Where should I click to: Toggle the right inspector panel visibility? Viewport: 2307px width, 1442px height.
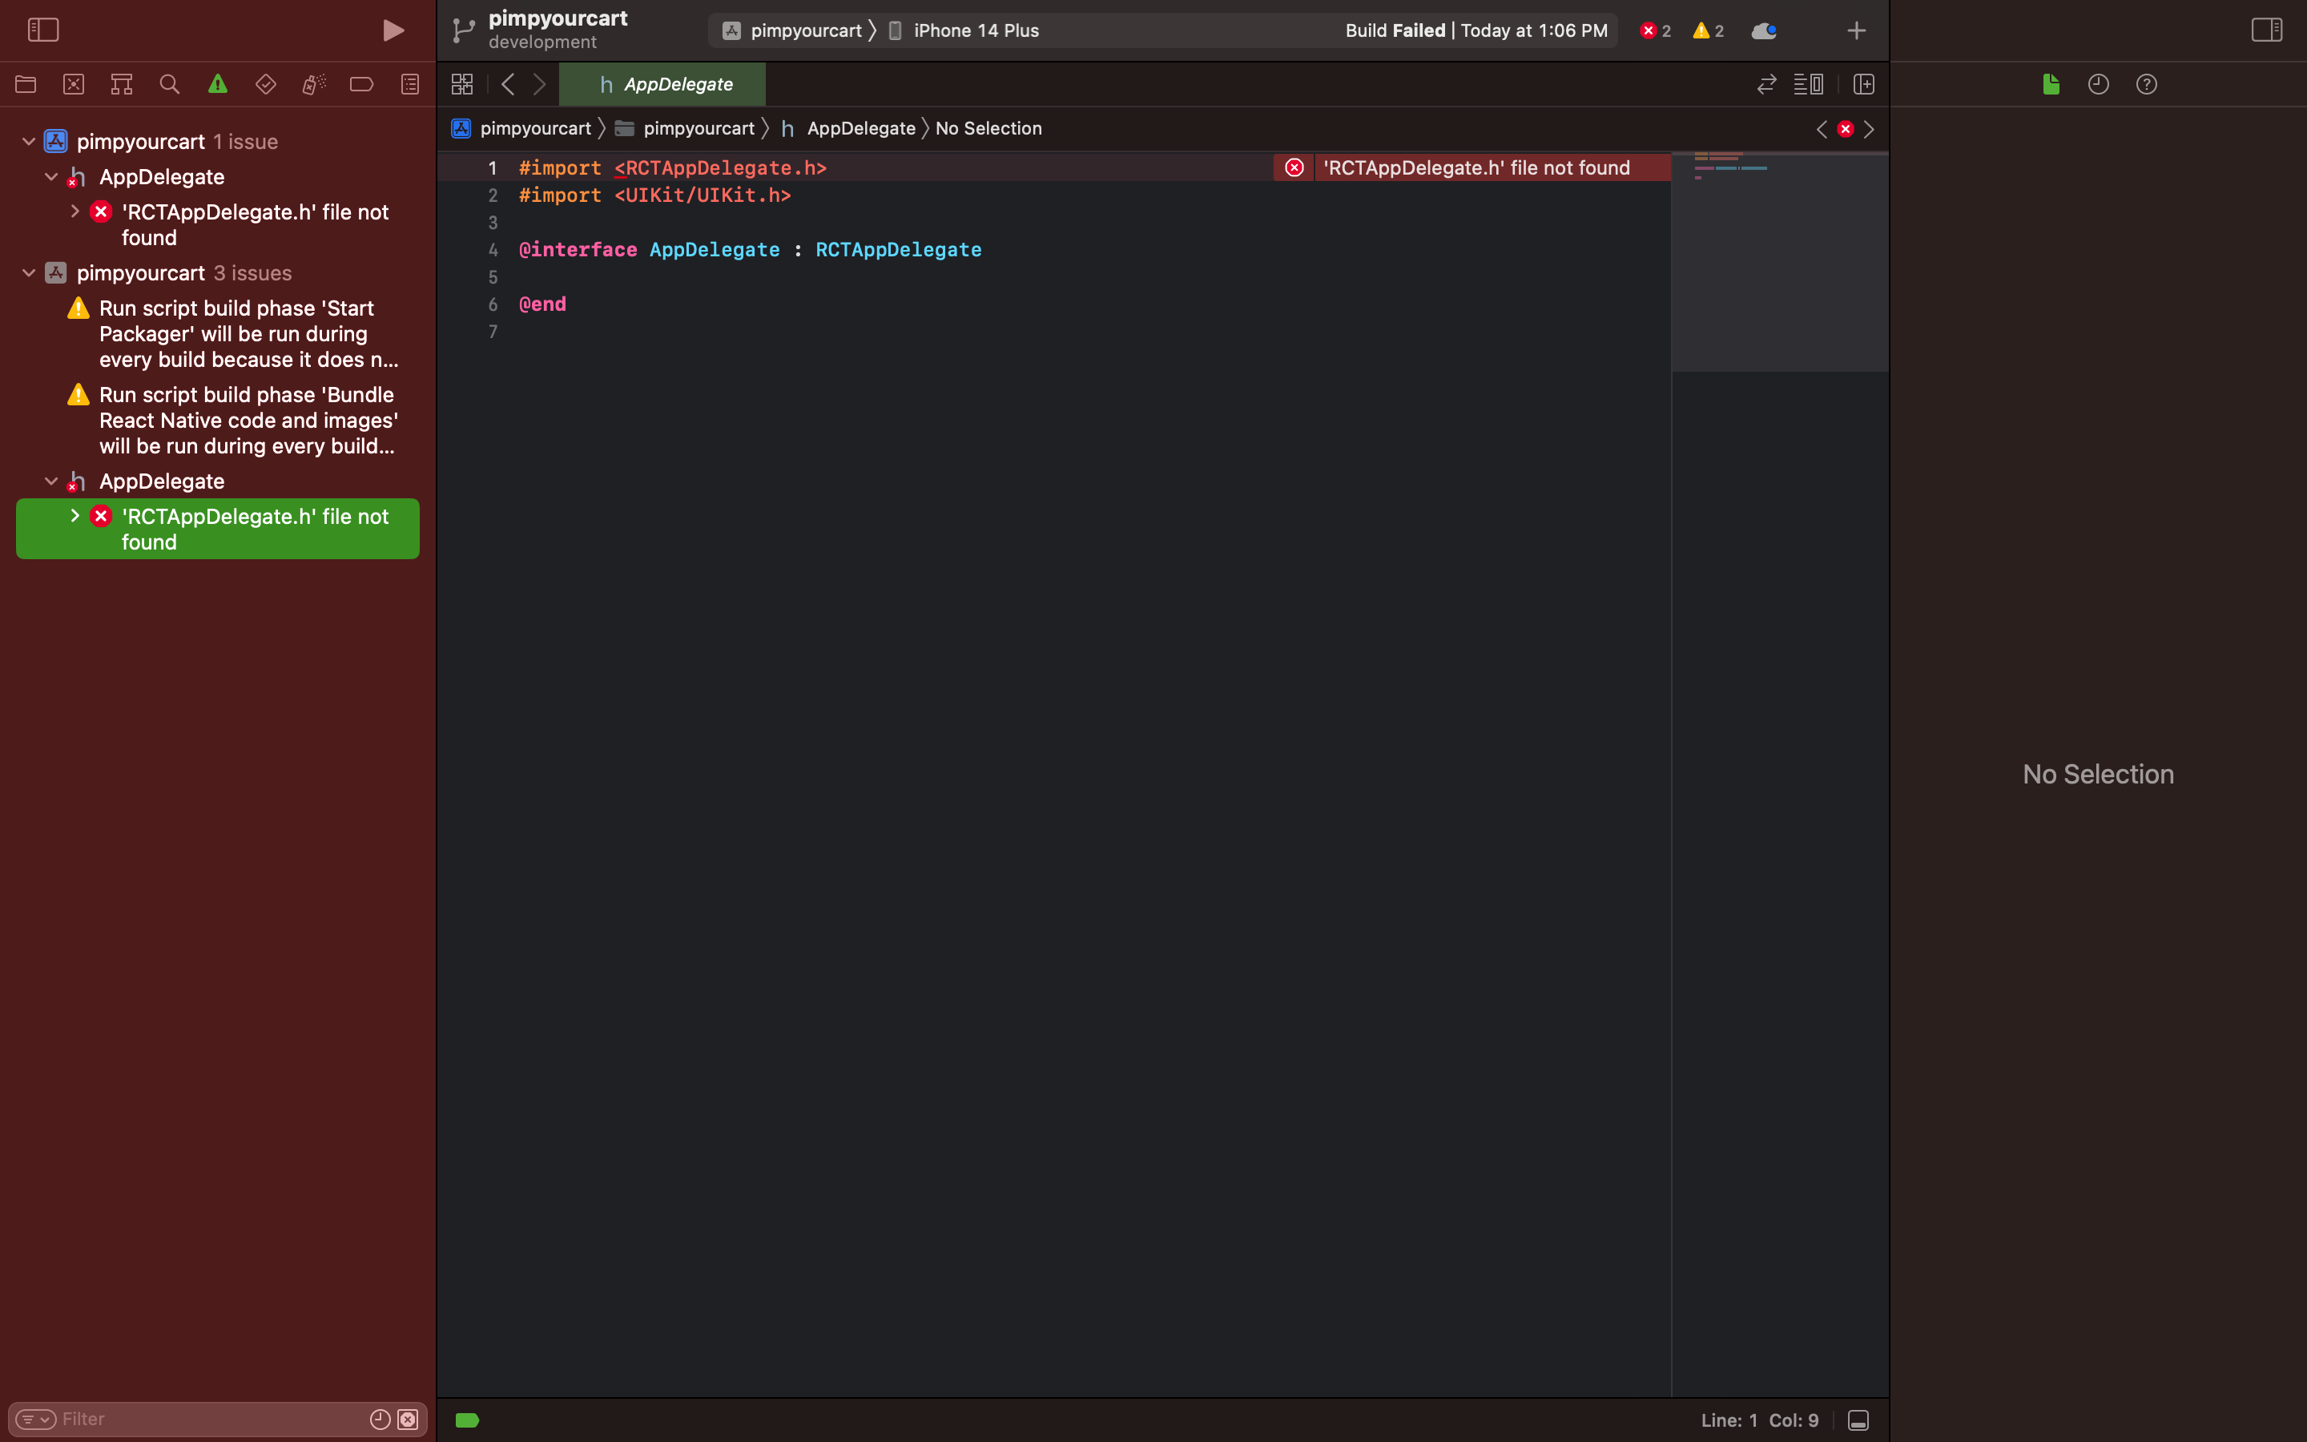(2267, 30)
